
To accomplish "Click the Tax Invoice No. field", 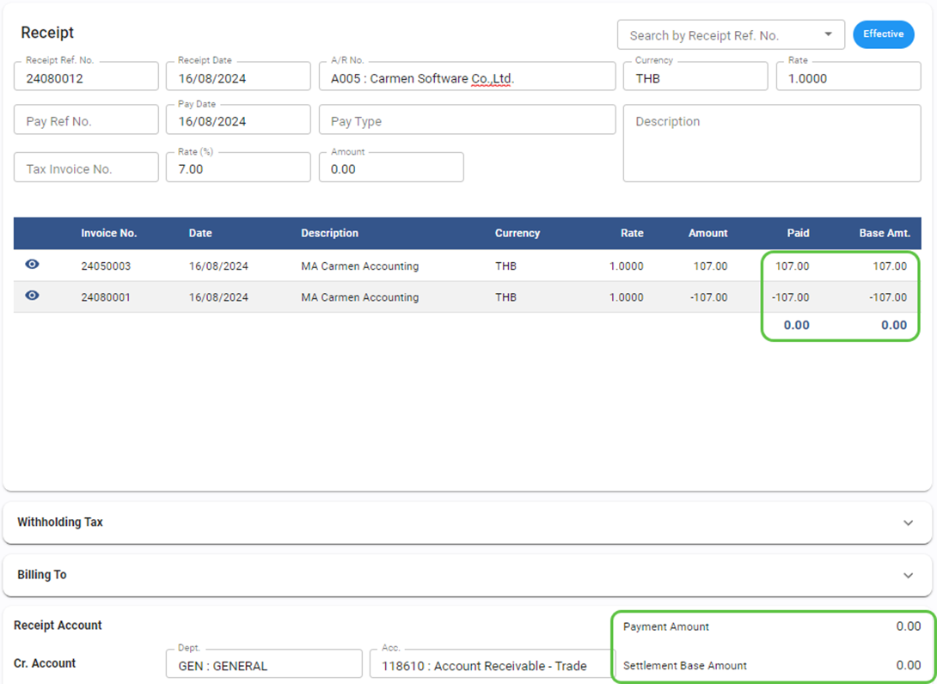I will [x=86, y=168].
